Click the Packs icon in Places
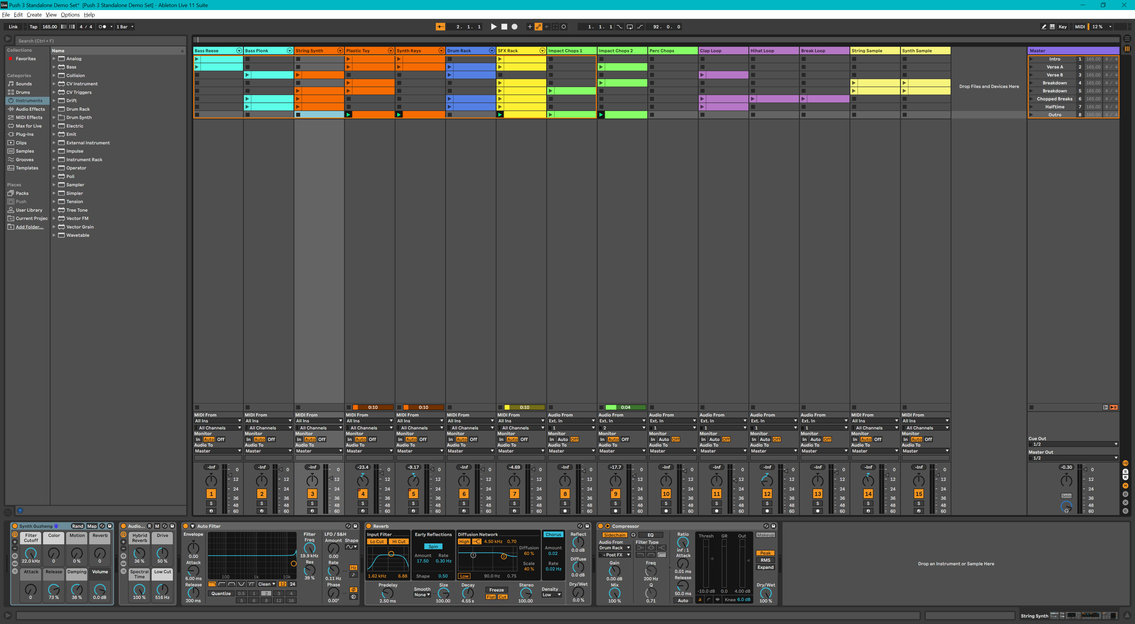The width and height of the screenshot is (1135, 624). pyautogui.click(x=11, y=193)
